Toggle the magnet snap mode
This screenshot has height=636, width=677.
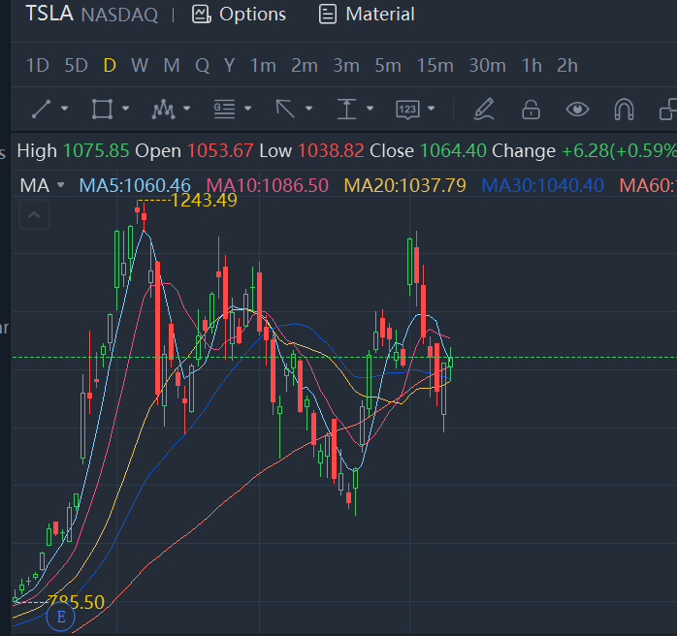pos(624,110)
